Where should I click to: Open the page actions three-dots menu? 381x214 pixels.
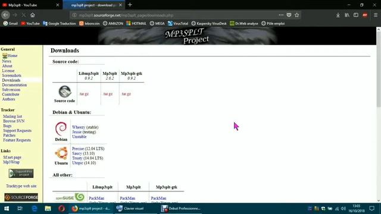281,15
